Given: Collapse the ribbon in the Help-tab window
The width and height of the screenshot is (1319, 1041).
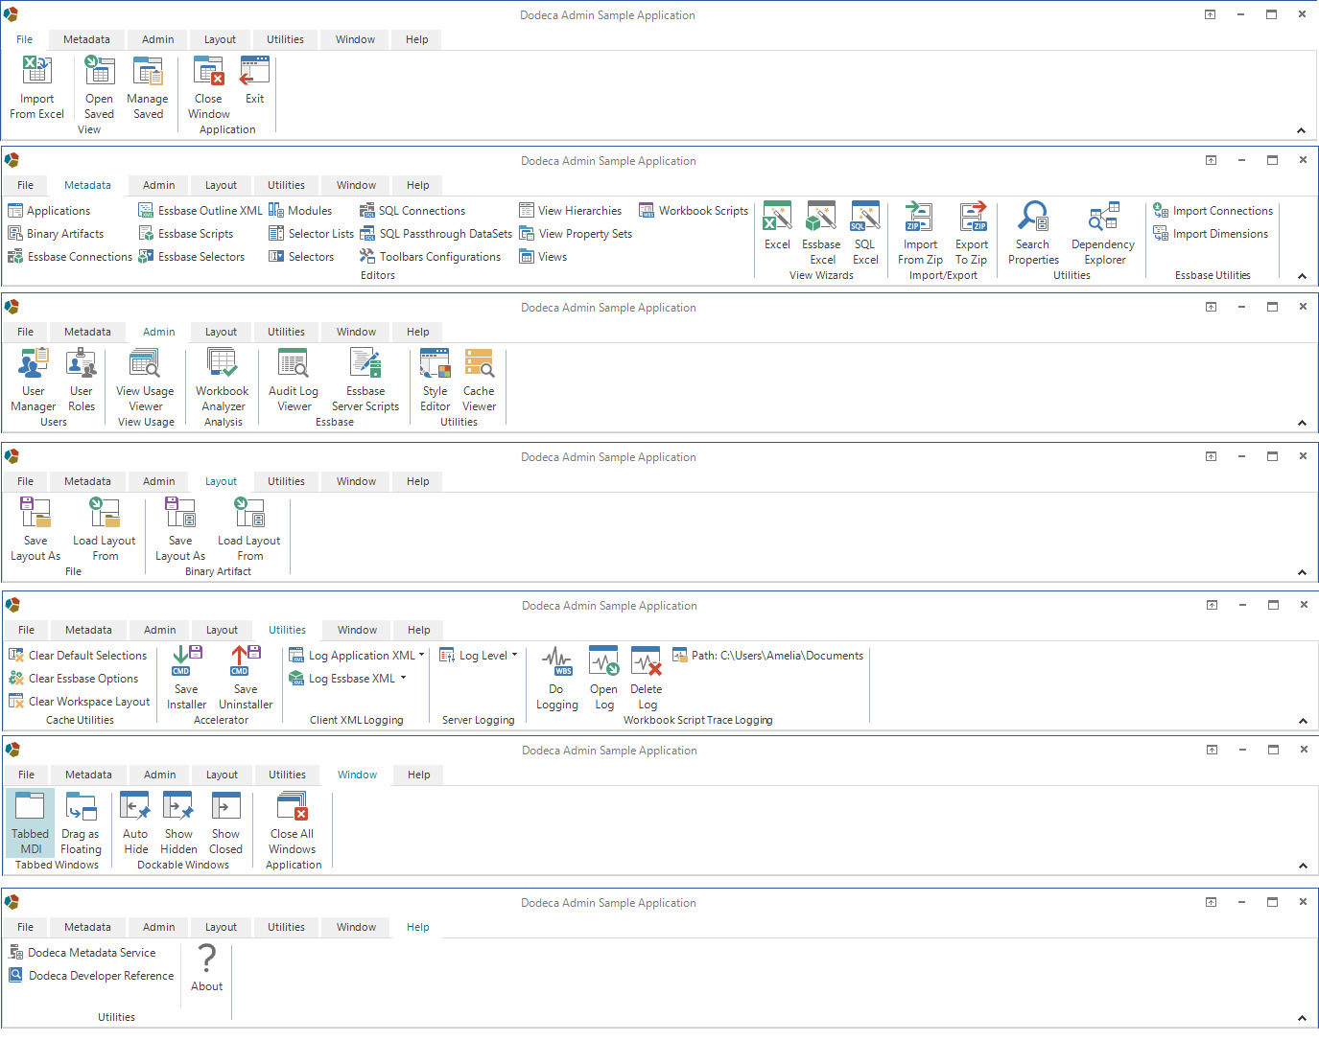Looking at the screenshot, I should [x=1302, y=1018].
